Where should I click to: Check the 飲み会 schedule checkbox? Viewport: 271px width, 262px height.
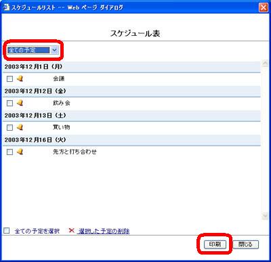coord(9,103)
